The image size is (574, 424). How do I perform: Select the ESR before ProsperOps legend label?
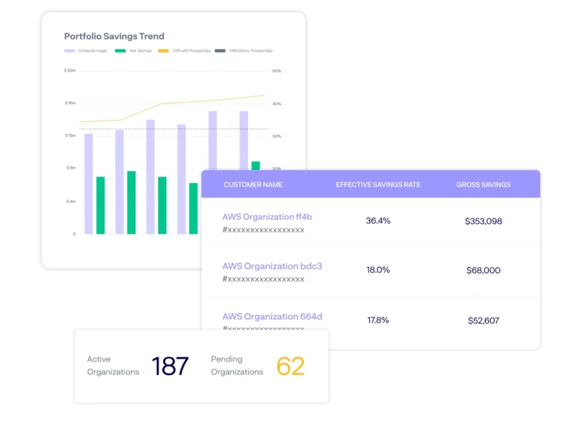coord(251,51)
